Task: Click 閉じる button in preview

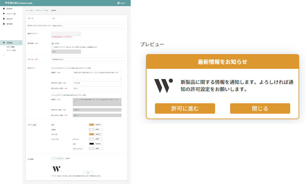Action: pos(260,108)
